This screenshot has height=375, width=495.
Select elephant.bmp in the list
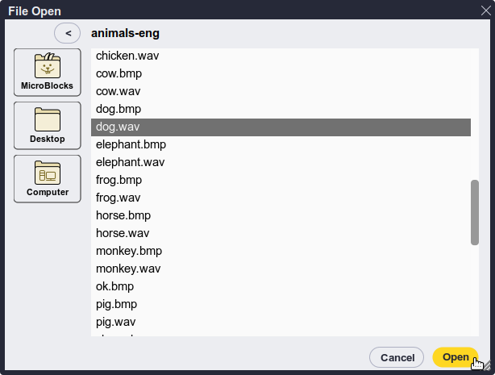281,144
